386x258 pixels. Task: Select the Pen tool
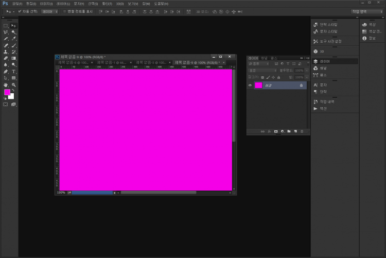[6, 72]
